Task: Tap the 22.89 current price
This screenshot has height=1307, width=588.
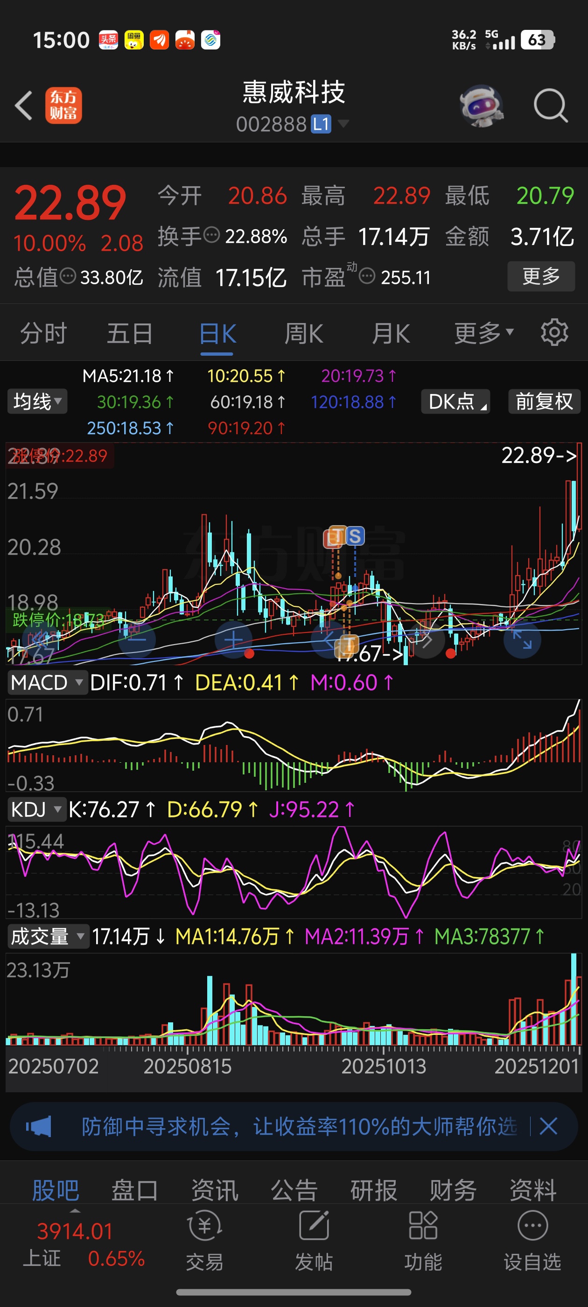Action: pyautogui.click(x=70, y=203)
